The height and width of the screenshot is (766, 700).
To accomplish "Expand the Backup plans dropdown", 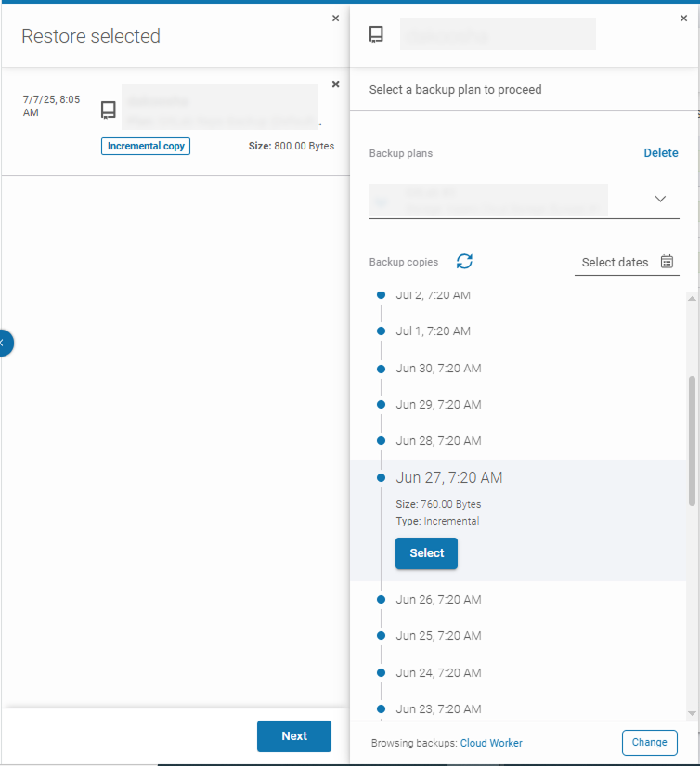I will 660,199.
